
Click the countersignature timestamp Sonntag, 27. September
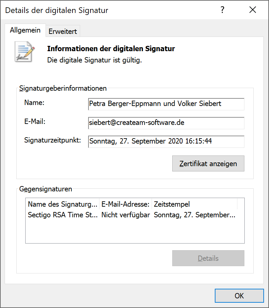(x=195, y=215)
